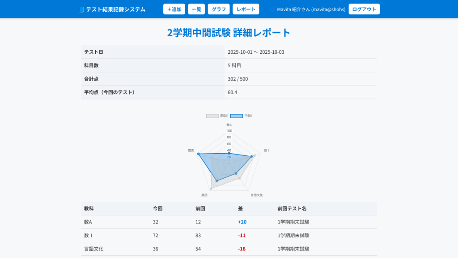The image size is (458, 258).
Task: Click the 教科 column header
Action: [89, 209]
